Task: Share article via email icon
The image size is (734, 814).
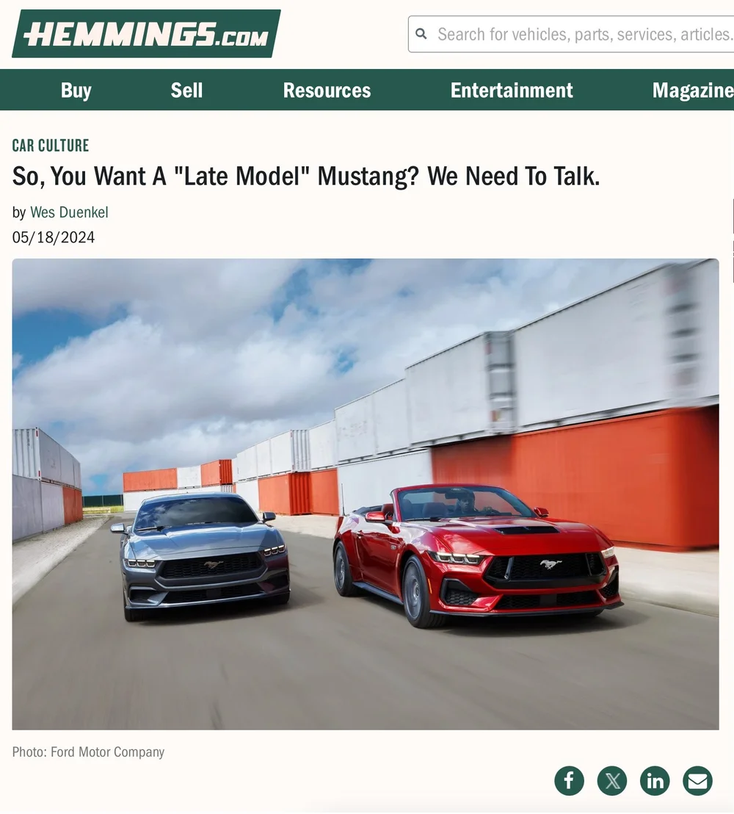Action: pos(697,780)
